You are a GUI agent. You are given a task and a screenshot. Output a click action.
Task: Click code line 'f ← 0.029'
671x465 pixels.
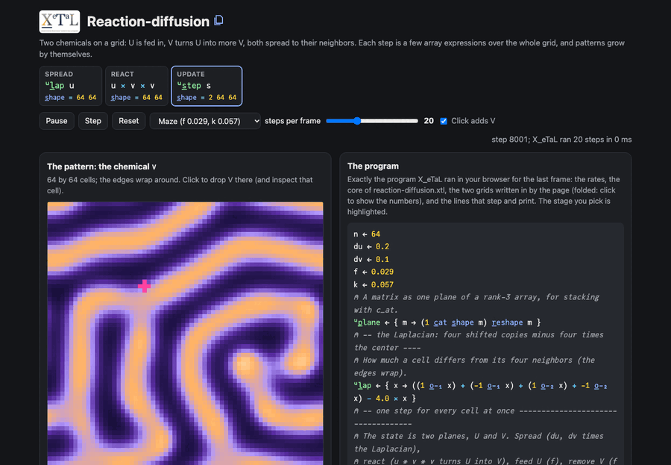(374, 272)
